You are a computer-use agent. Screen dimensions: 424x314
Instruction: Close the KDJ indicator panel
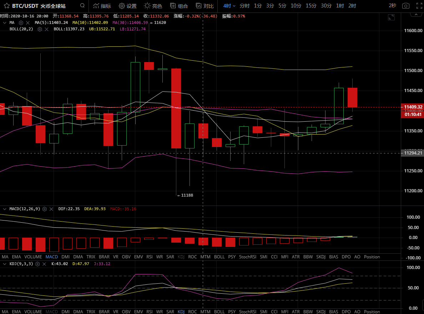tap(44, 264)
